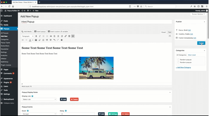Open event Settings green button
This screenshot has height=116, width=209.
pos(113,114)
